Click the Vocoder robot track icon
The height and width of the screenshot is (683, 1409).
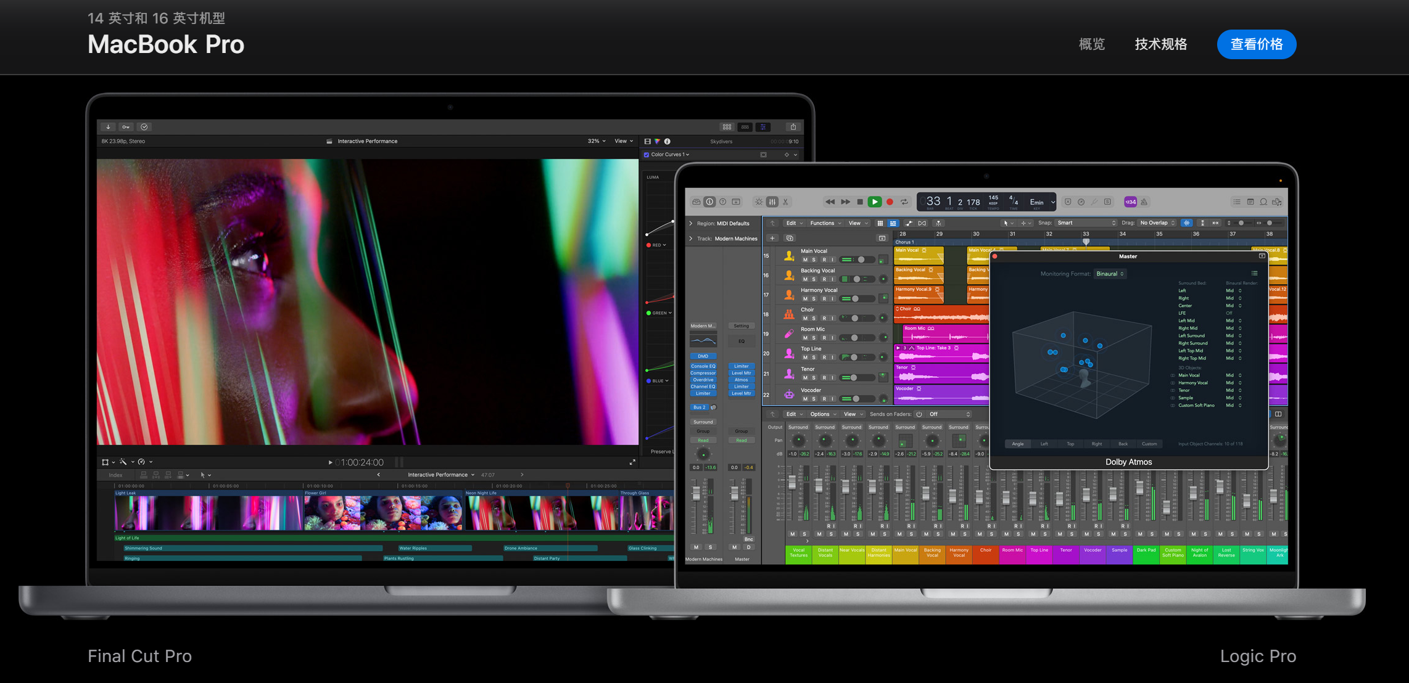point(789,394)
